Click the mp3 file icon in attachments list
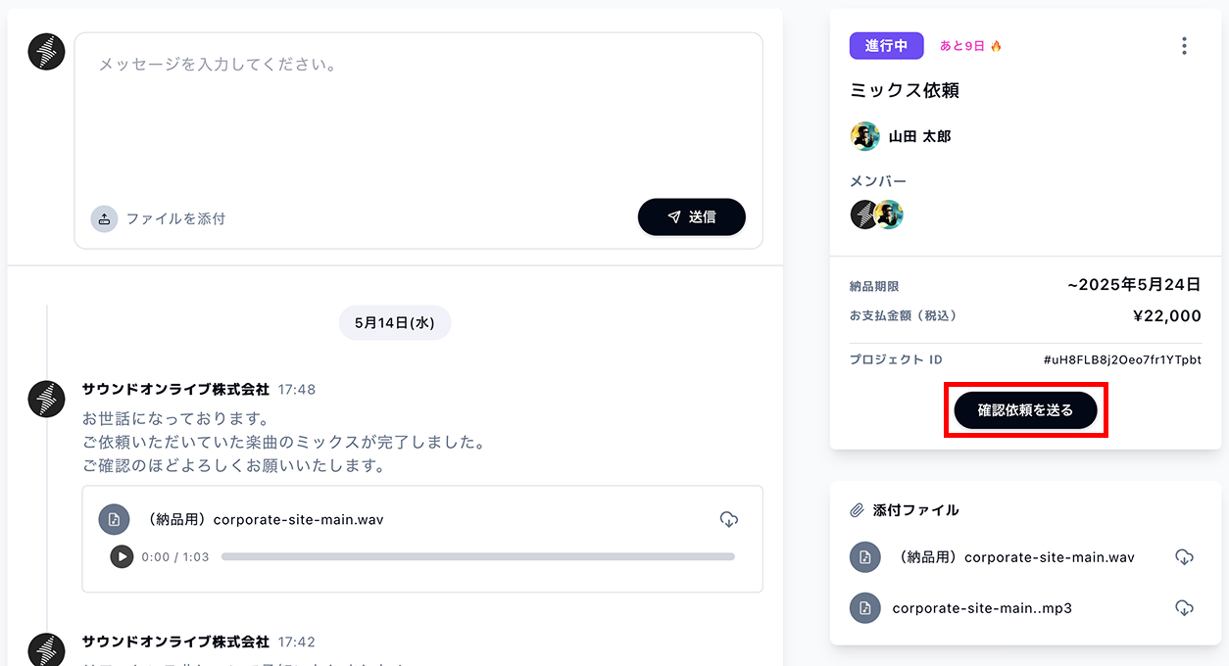1229x666 pixels. tap(864, 608)
